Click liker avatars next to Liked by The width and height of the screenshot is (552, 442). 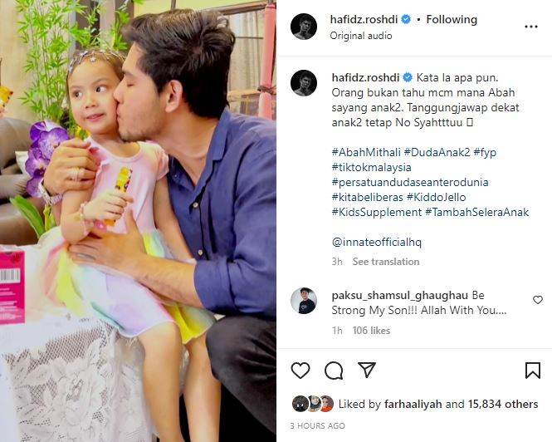click(313, 404)
